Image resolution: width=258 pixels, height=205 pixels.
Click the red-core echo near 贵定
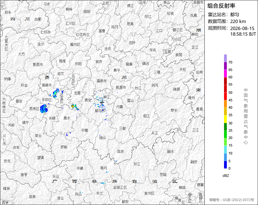click(73, 106)
